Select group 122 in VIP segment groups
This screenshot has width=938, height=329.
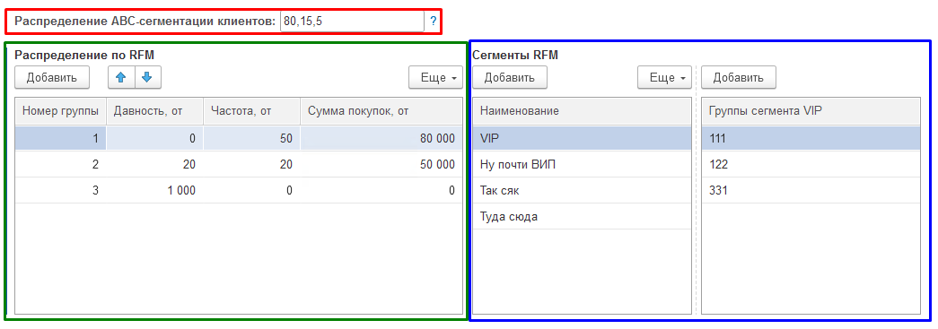click(811, 164)
